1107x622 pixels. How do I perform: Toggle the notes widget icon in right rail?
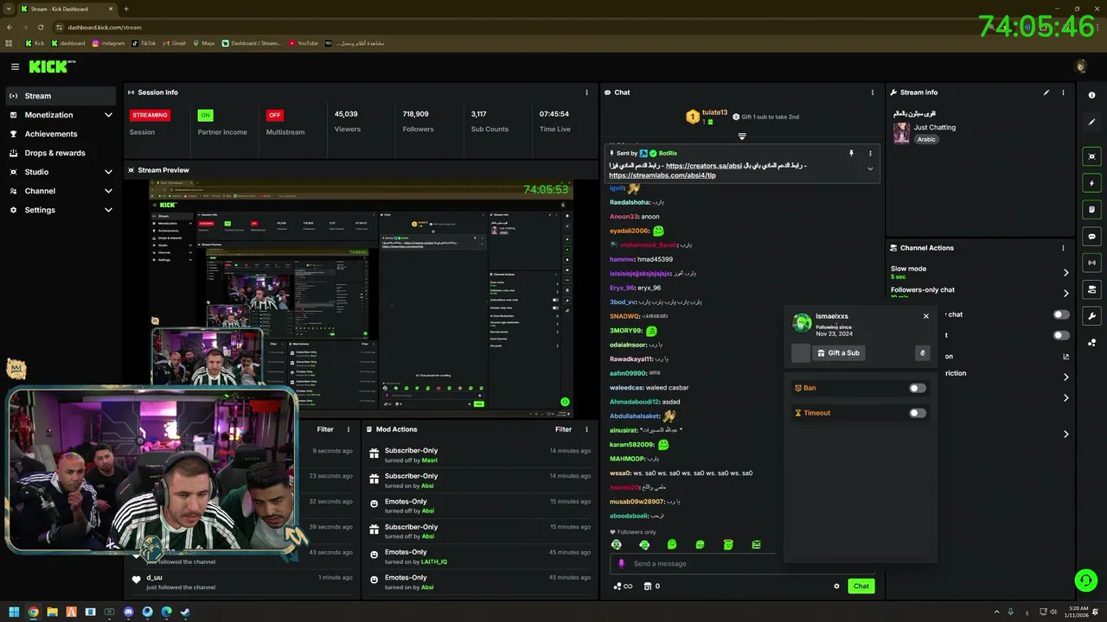point(1091,209)
